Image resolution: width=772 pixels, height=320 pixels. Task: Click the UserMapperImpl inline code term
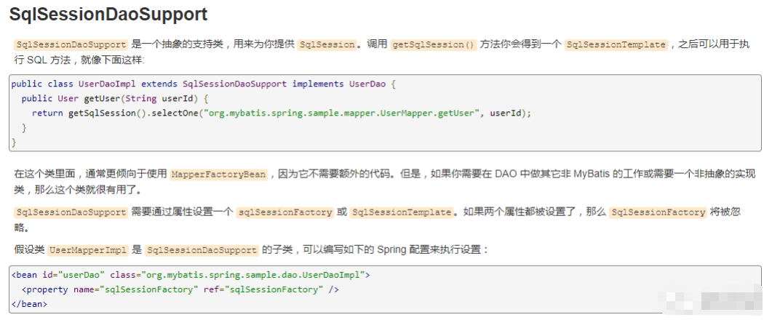click(88, 249)
